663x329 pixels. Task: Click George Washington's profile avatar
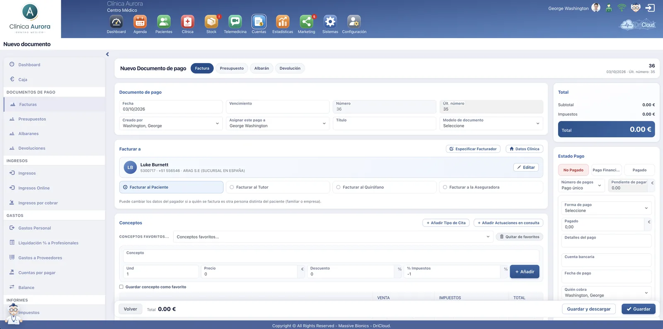click(596, 8)
